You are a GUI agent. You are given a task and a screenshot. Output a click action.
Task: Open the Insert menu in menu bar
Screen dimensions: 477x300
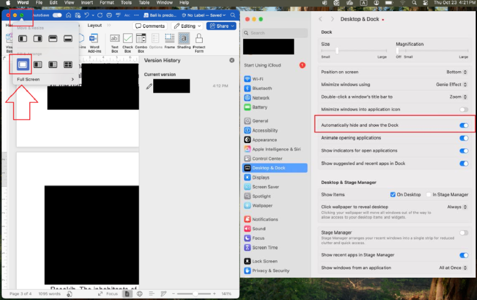pos(87,3)
